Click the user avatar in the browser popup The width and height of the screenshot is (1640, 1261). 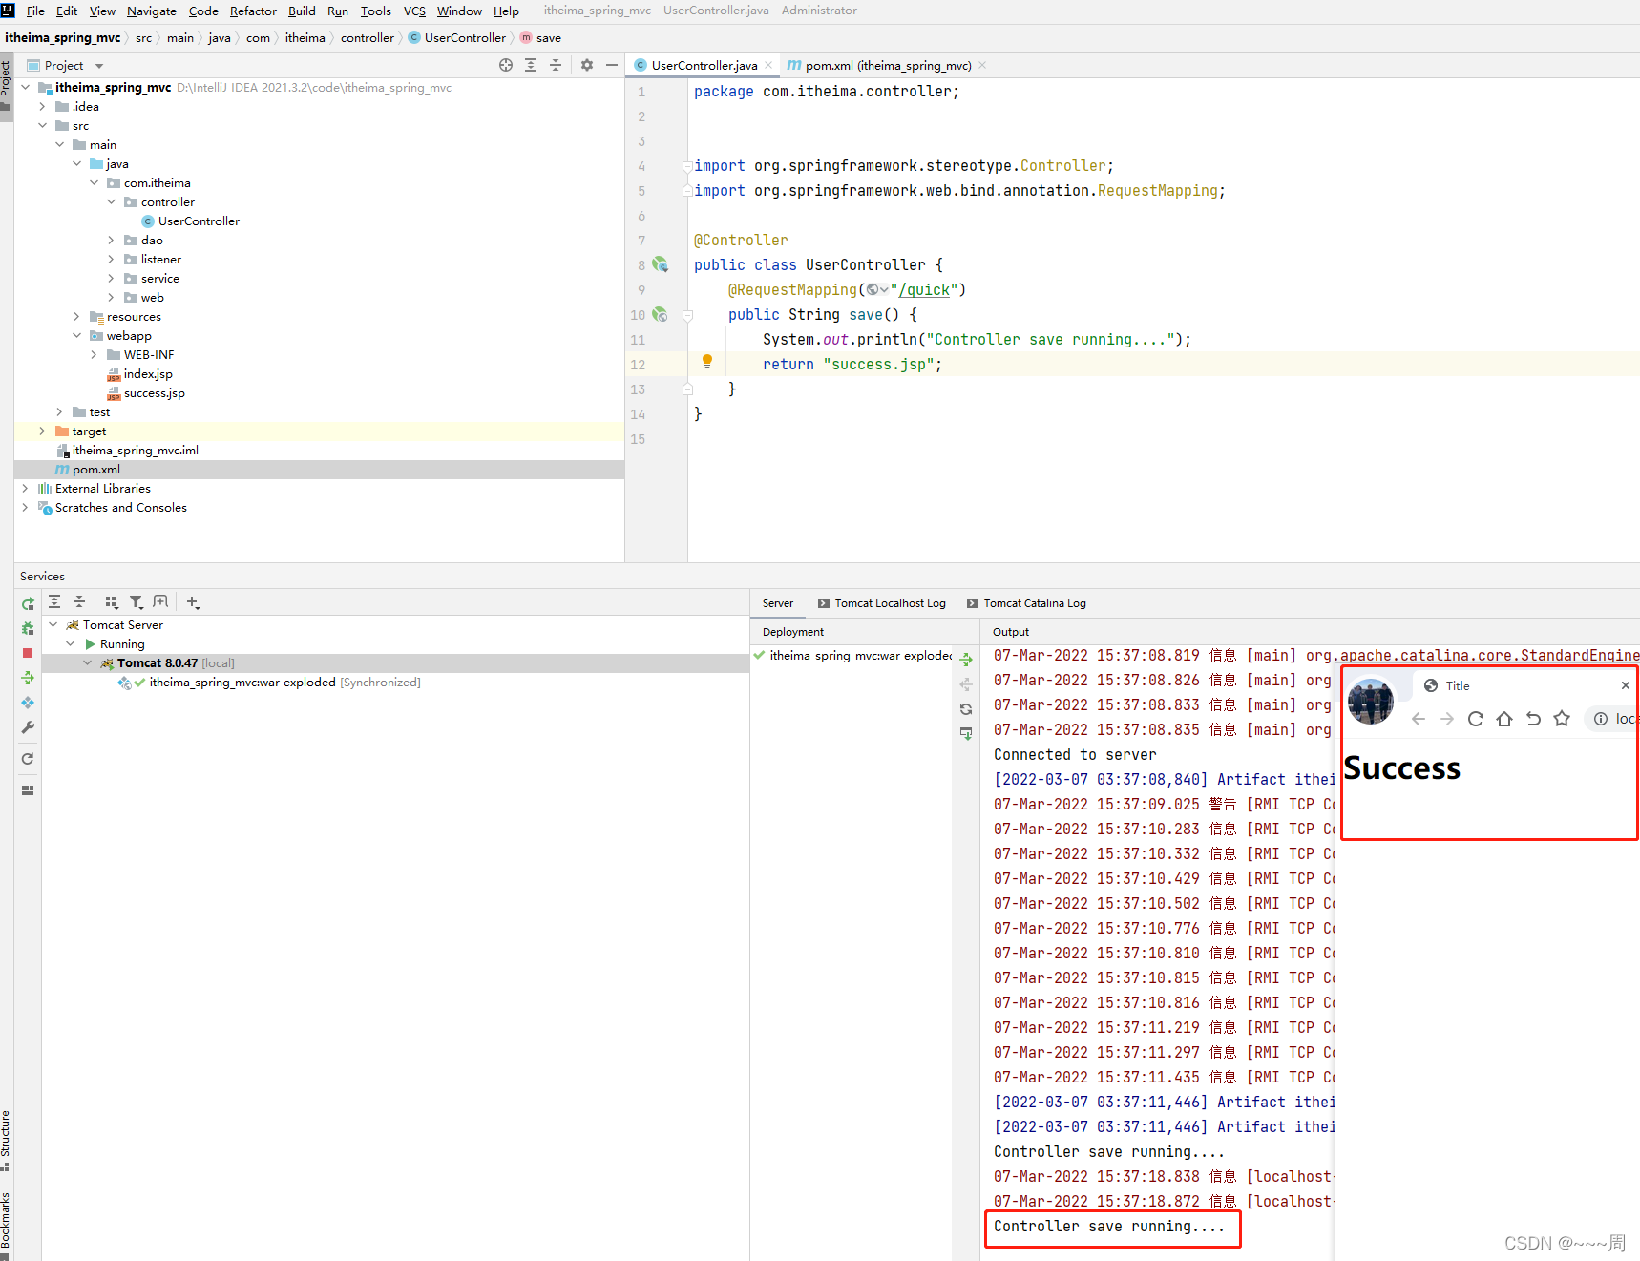tap(1371, 701)
